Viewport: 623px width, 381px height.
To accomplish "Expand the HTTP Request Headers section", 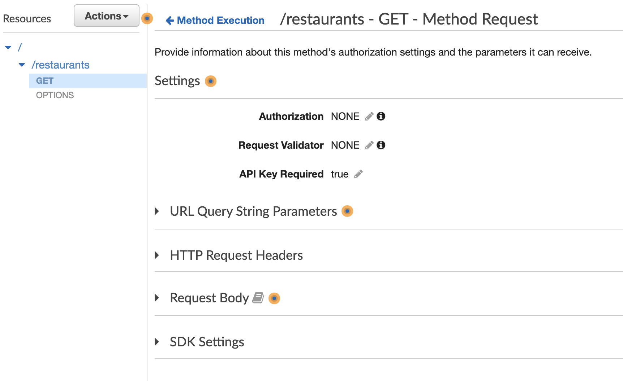I will (x=157, y=255).
